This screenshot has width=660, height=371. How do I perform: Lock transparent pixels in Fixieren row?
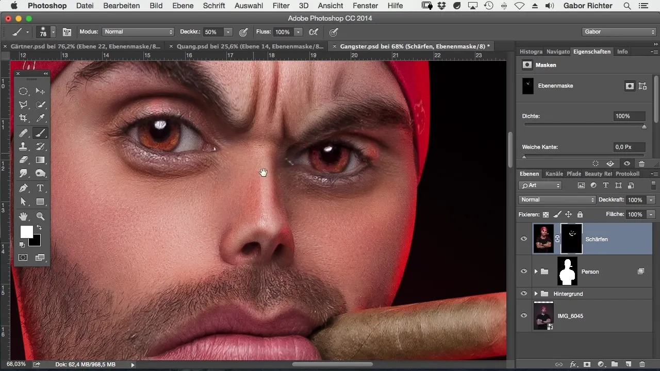tap(546, 214)
